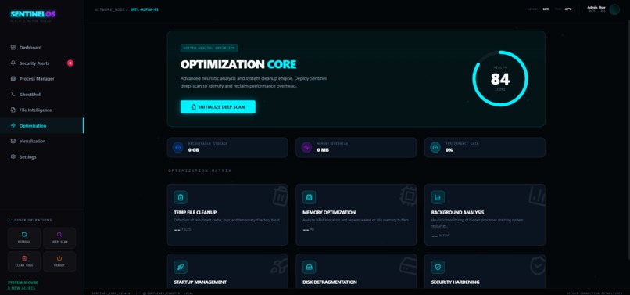Click the SentinelOS logo
This screenshot has height=295, width=630.
pos(33,14)
